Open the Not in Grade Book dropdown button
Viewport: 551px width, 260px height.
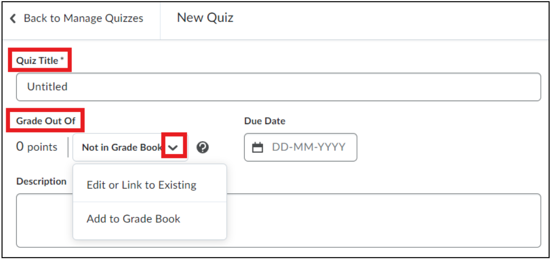tap(130, 147)
